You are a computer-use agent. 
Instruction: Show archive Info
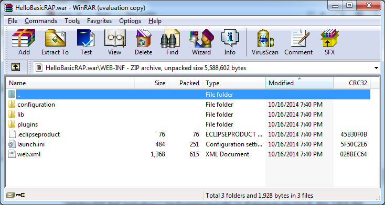(x=230, y=38)
